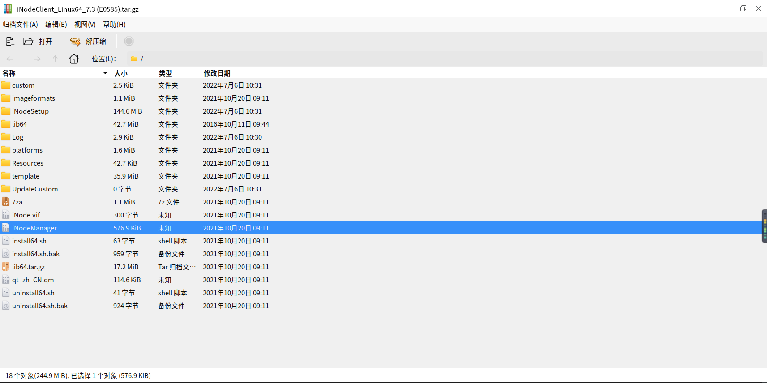This screenshot has width=767, height=383.
Task: Sort by the 修改日期 column header
Action: (217, 73)
